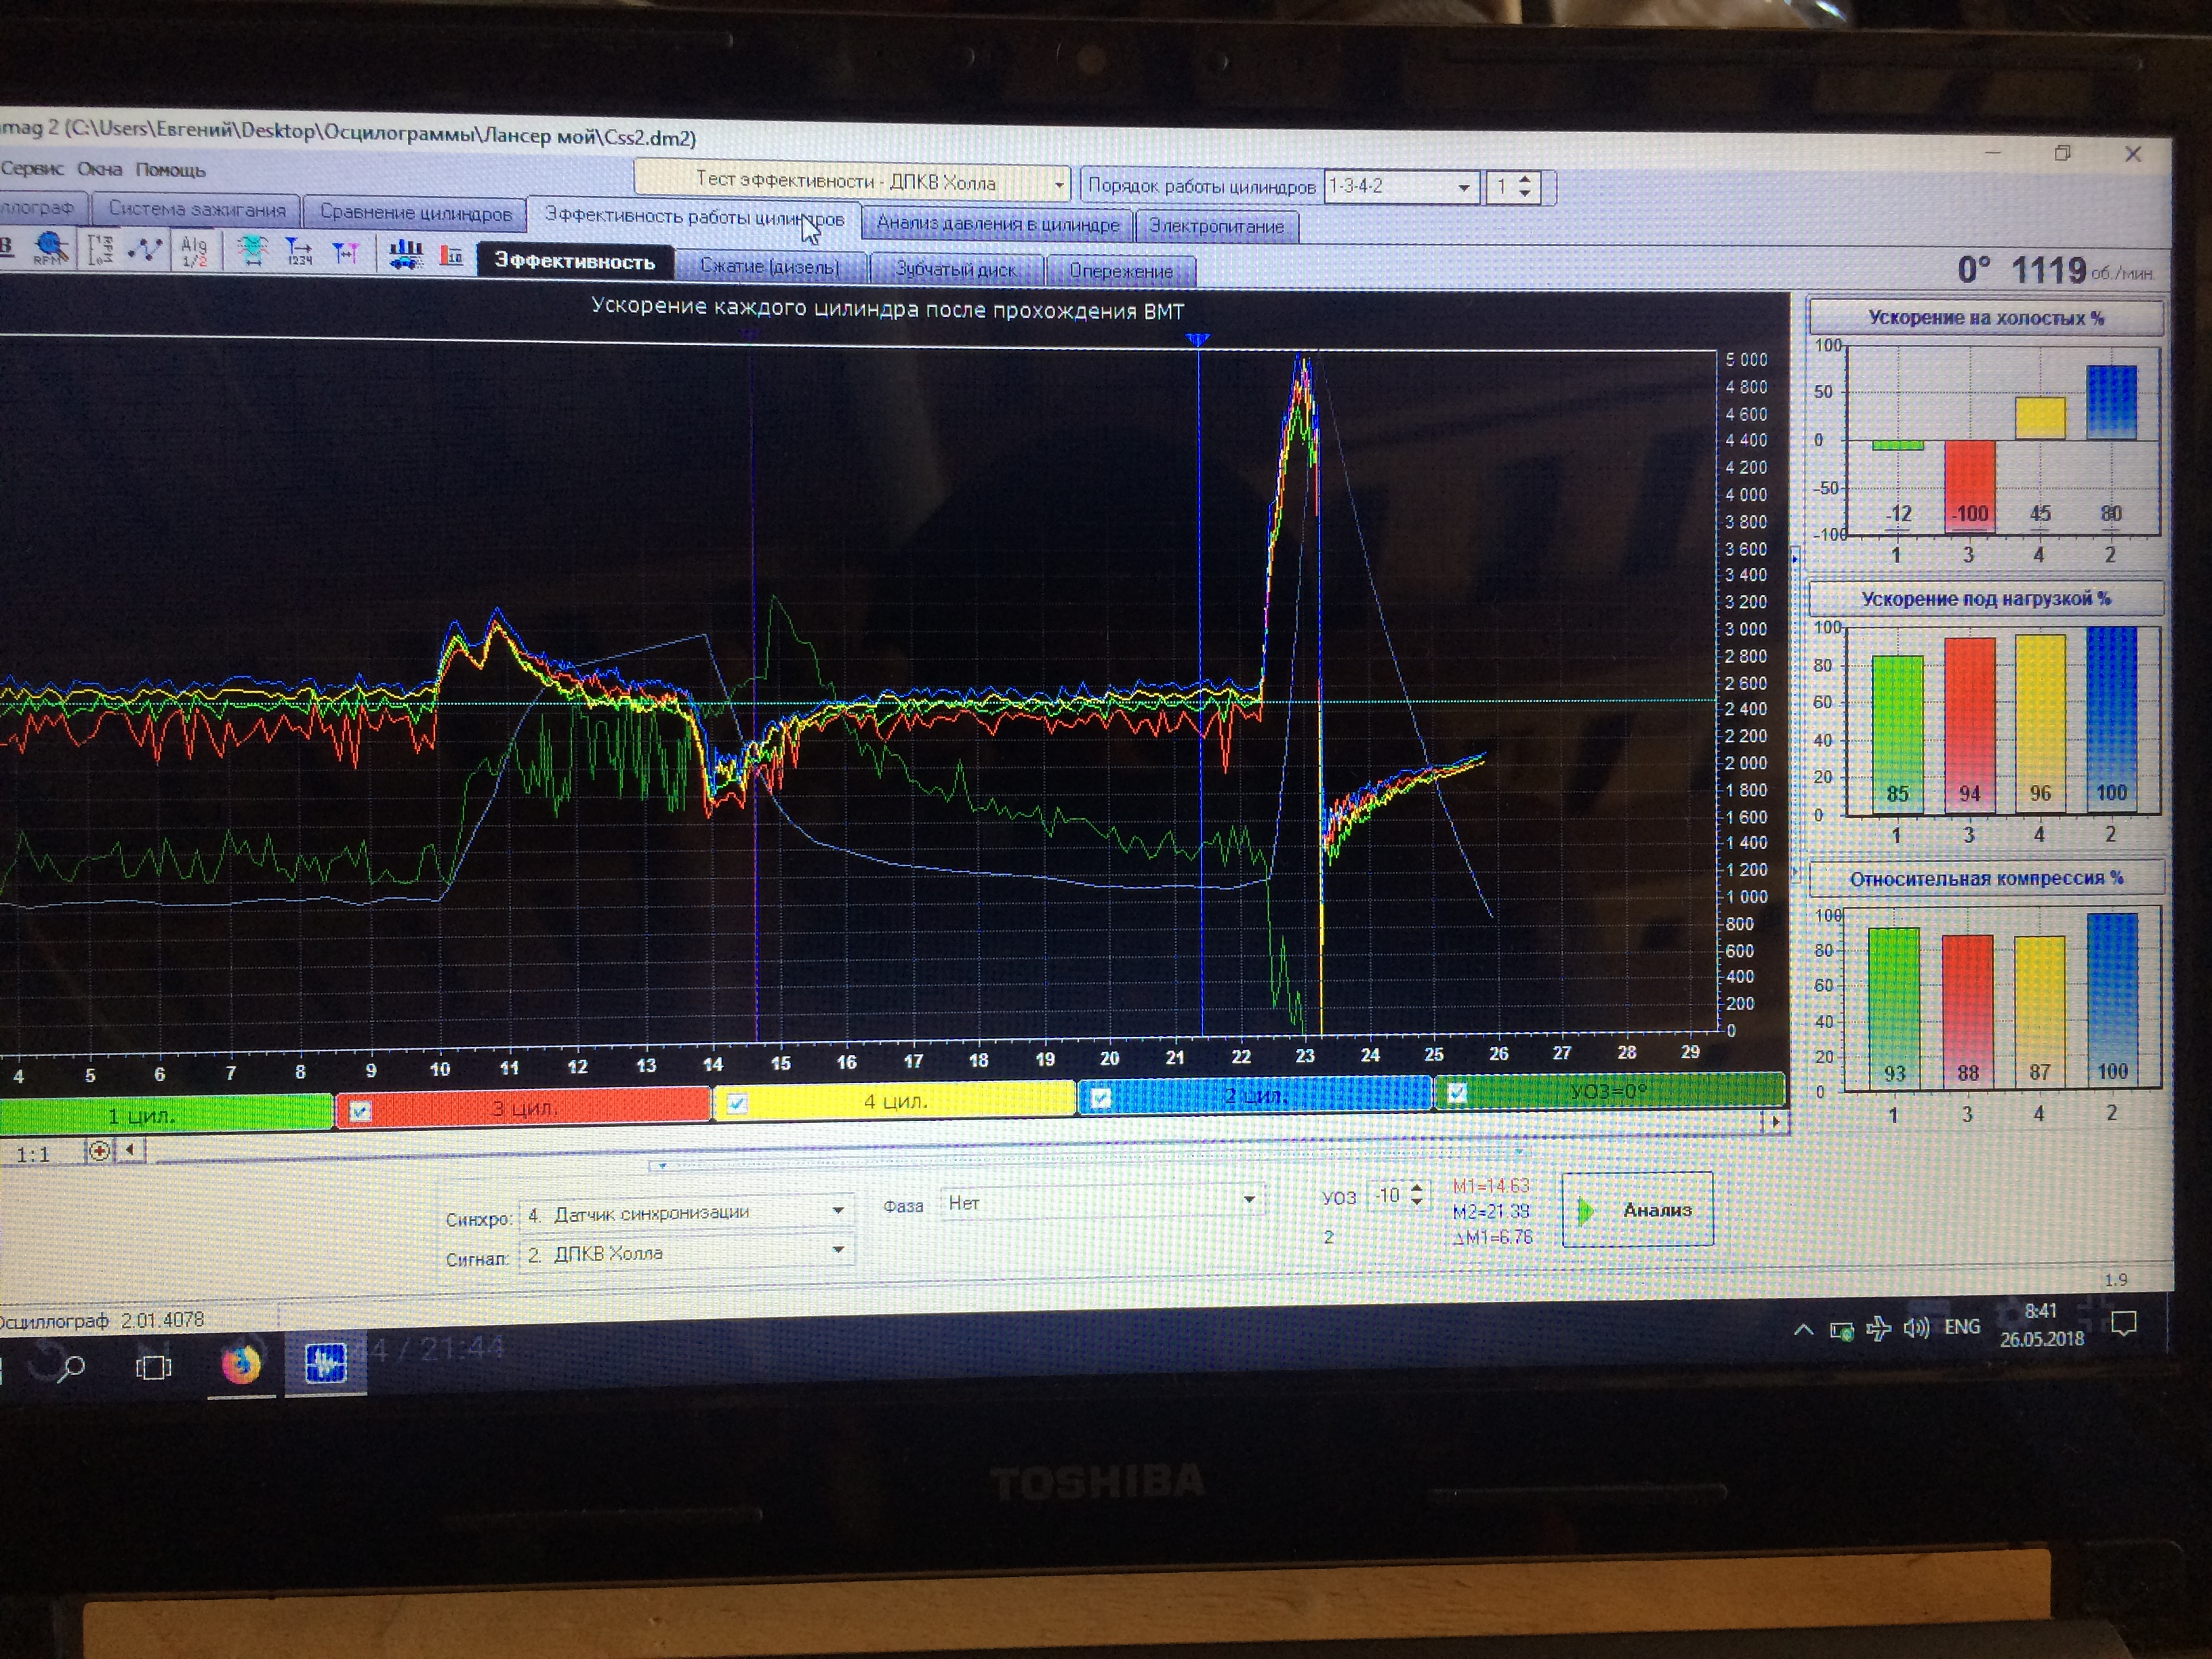Click the cylinder numbering bracket toolbar icon
Image resolution: width=2212 pixels, height=1659 pixels.
pyautogui.click(x=100, y=248)
